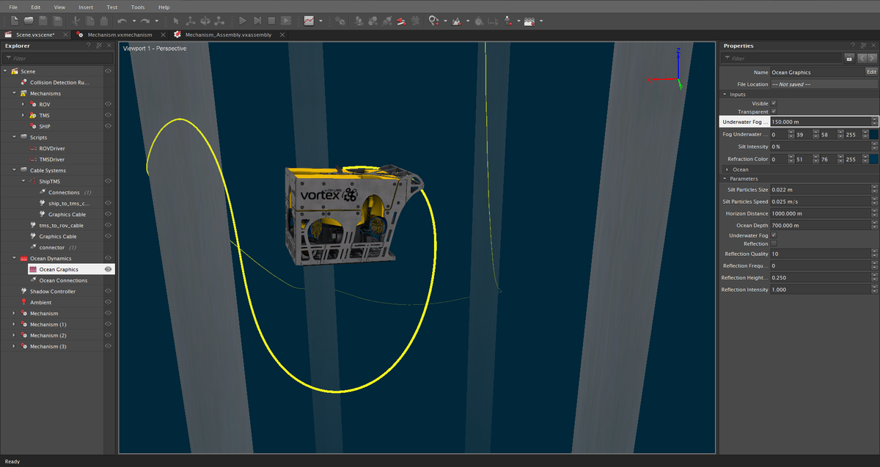880x467 pixels.
Task: Click the Step Forward simulation icon
Action: point(258,21)
